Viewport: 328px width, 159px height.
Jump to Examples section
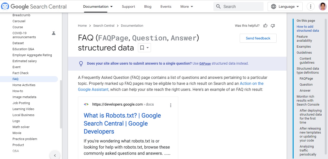pos(304,47)
